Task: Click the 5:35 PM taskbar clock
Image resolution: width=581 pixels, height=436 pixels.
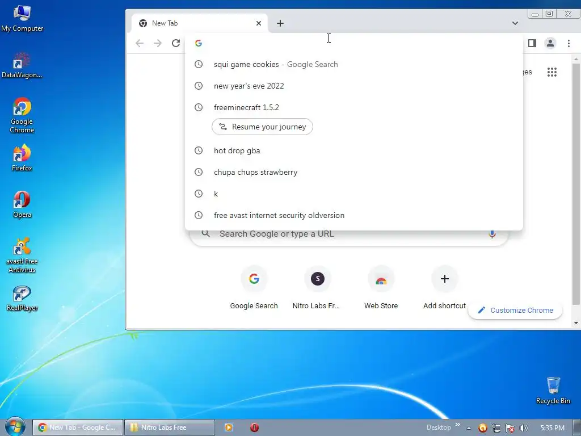Action: [552, 428]
